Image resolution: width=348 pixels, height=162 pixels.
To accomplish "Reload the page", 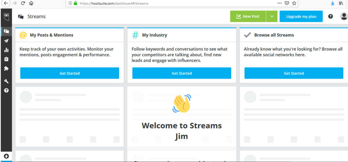I will point(23,3).
